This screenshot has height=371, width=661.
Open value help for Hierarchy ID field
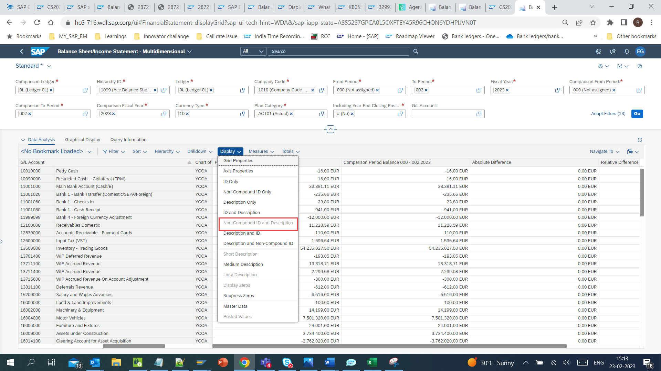click(164, 90)
